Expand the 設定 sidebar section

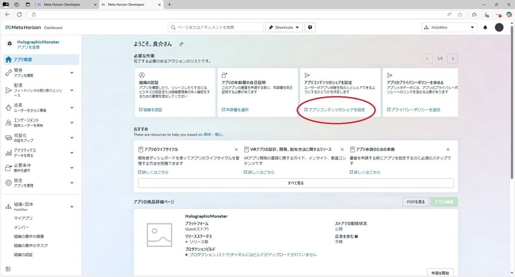click(x=72, y=183)
